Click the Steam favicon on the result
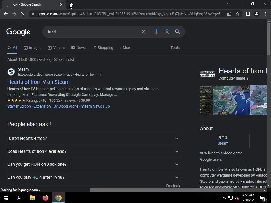Screen dimensions: 271x203 click(x=11, y=72)
